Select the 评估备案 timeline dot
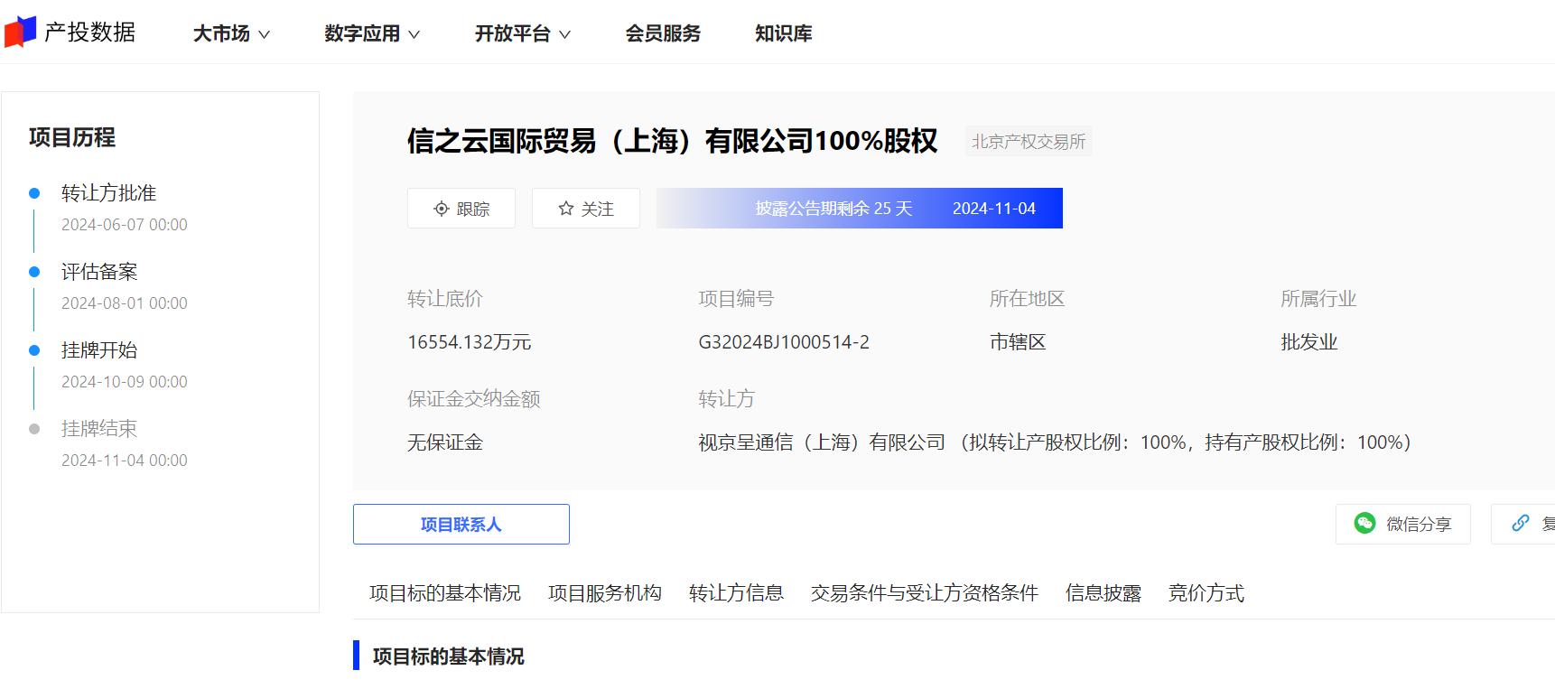The height and width of the screenshot is (689, 1555). pyautogui.click(x=34, y=272)
